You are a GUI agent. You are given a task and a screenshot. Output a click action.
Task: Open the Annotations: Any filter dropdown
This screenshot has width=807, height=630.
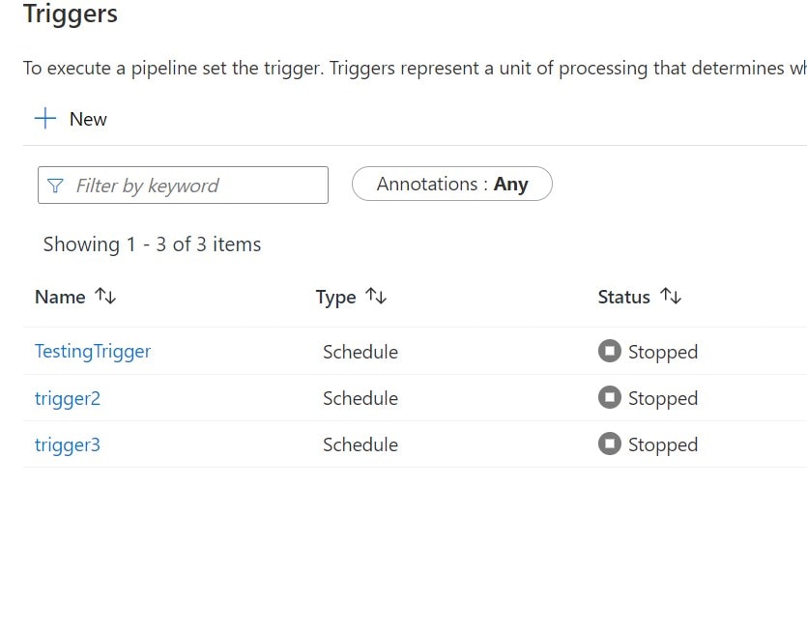coord(451,184)
